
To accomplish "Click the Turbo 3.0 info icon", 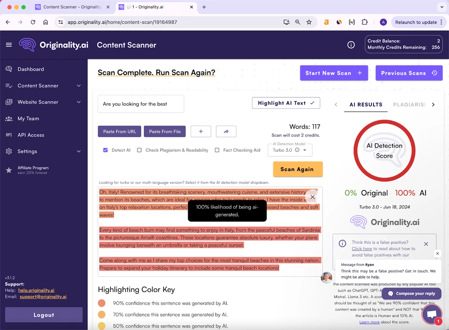I will (x=297, y=150).
